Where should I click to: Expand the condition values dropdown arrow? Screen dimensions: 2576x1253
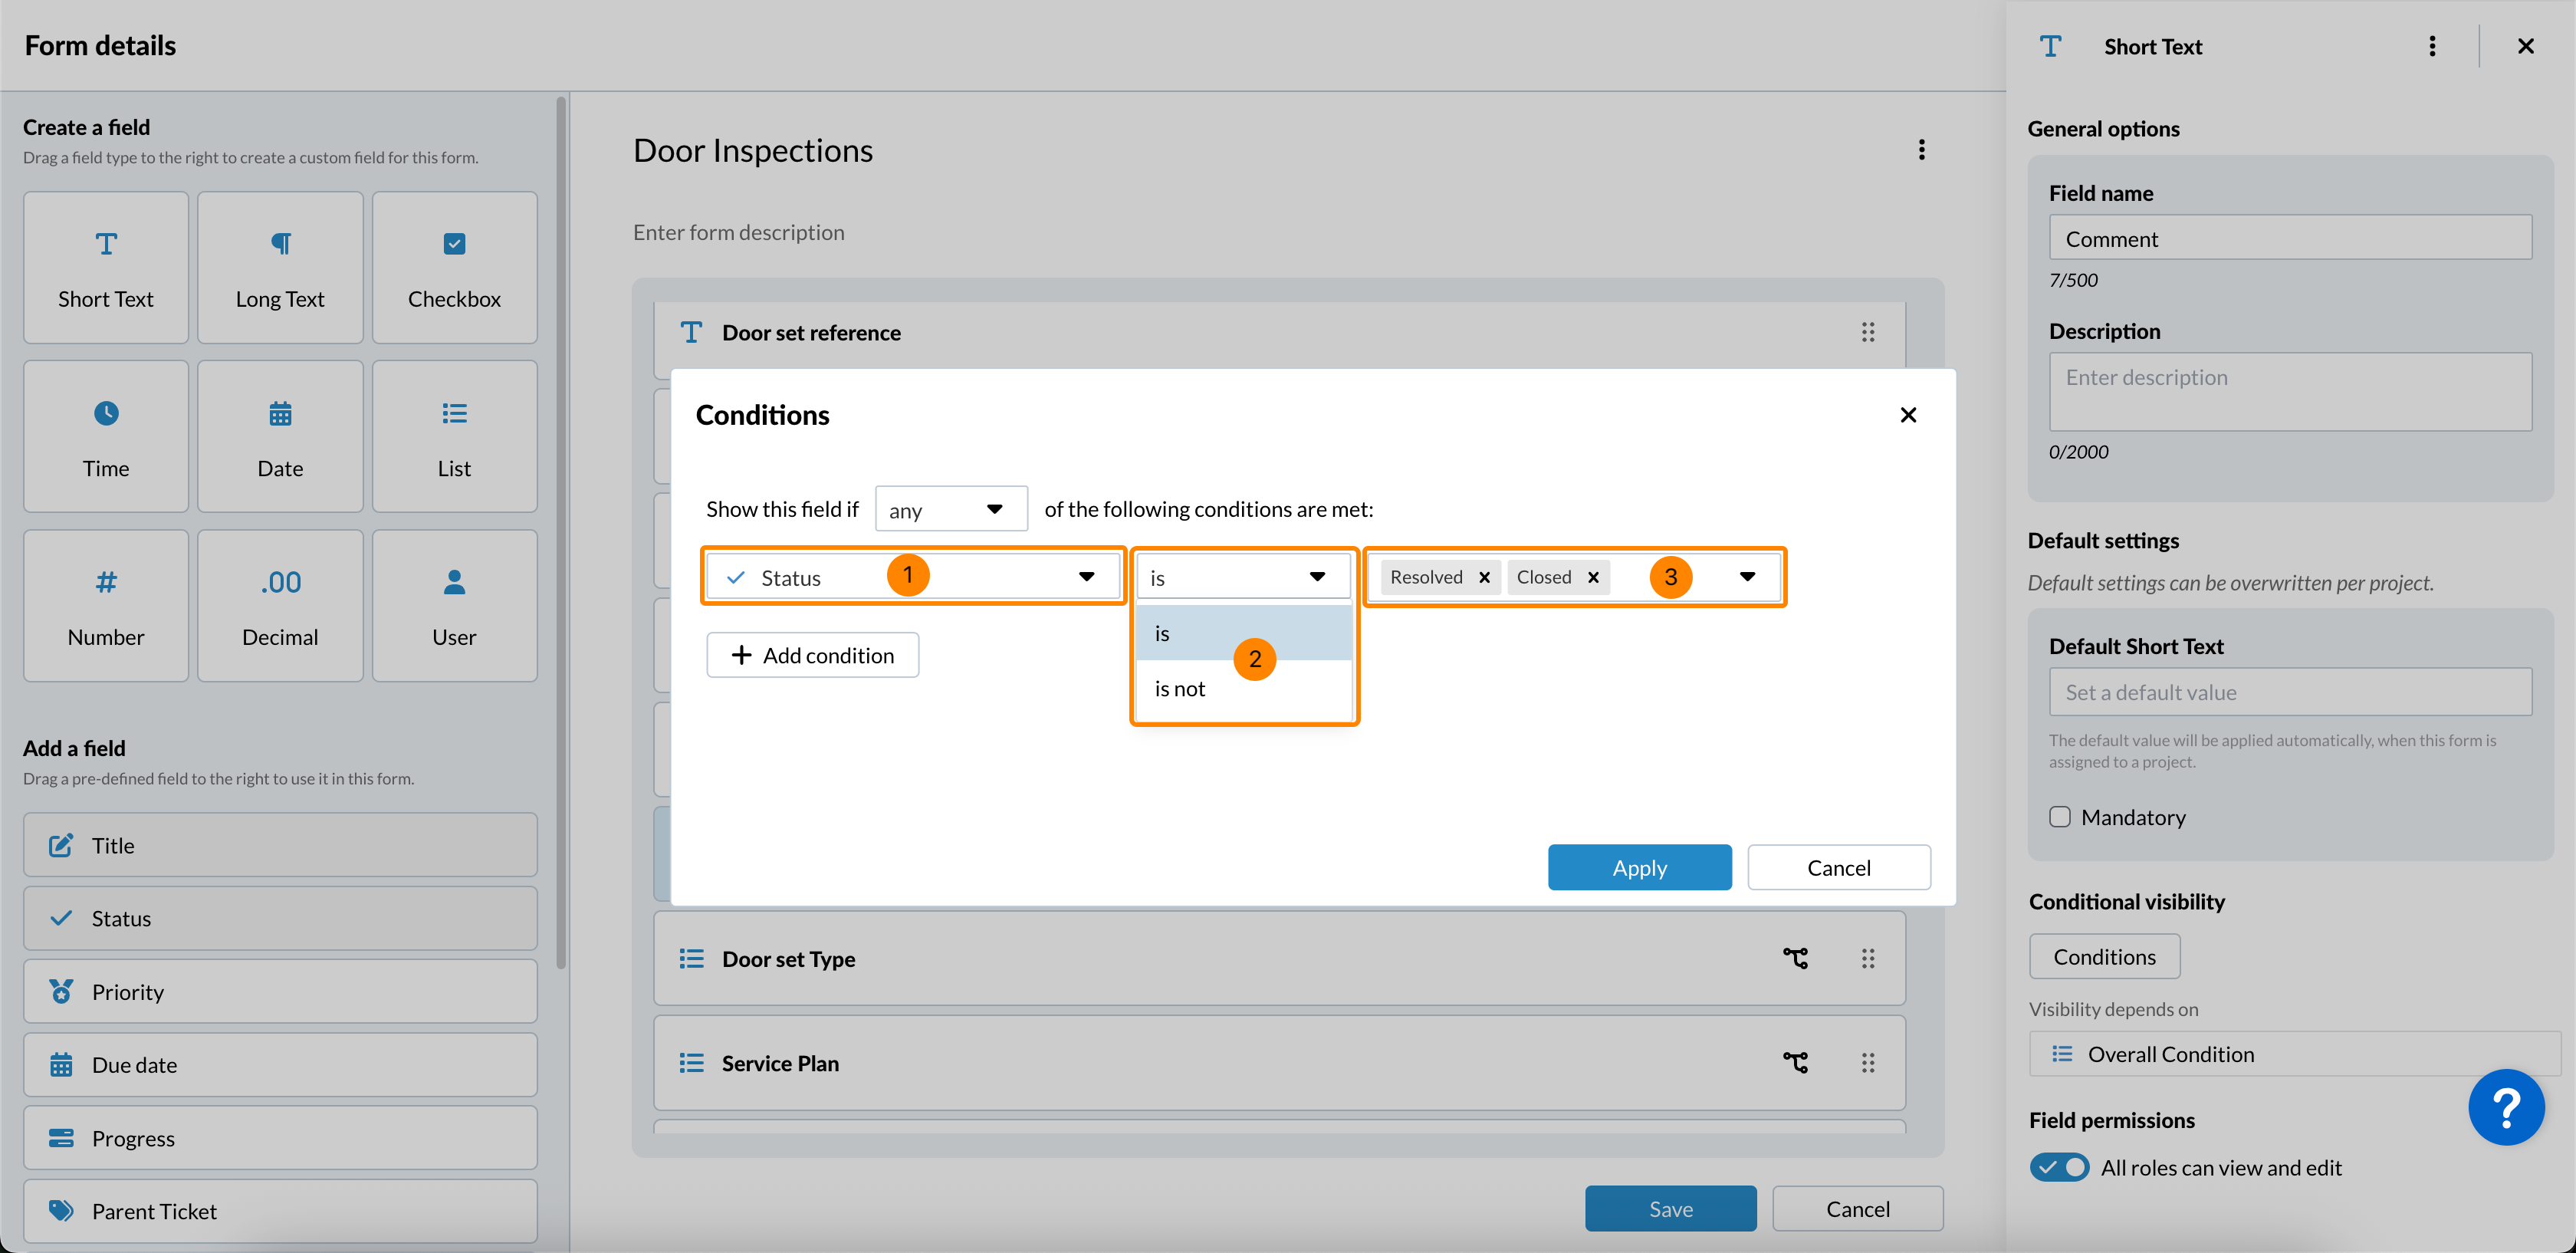pos(1747,577)
